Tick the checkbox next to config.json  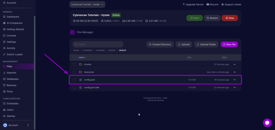tap(74, 80)
